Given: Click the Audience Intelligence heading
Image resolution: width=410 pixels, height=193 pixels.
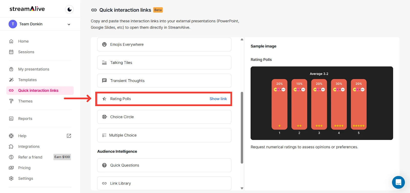Looking at the screenshot, I should (117, 151).
